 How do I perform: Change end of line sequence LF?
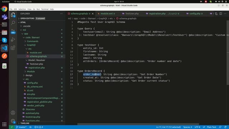pos(204,127)
